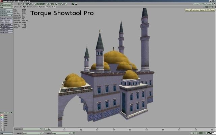The width and height of the screenshot is (216, 135).
Task: Click the last playback button before the speed field
Action: coord(210,133)
